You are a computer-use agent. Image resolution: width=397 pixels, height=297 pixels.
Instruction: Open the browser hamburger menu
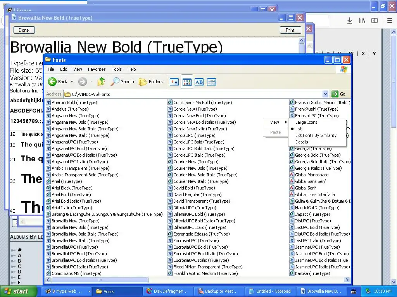(x=390, y=21)
